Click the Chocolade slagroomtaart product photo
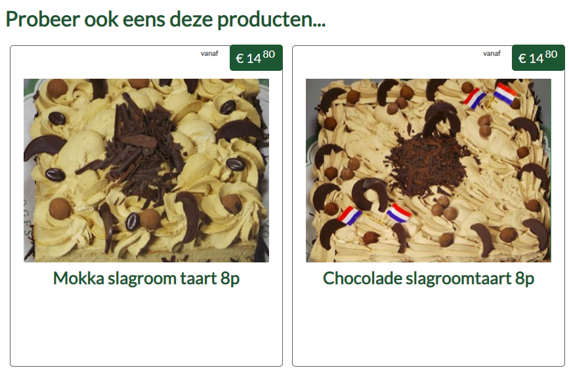The height and width of the screenshot is (368, 569). [x=429, y=171]
